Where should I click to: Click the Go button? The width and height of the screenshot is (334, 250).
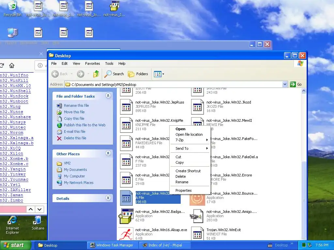(296, 84)
